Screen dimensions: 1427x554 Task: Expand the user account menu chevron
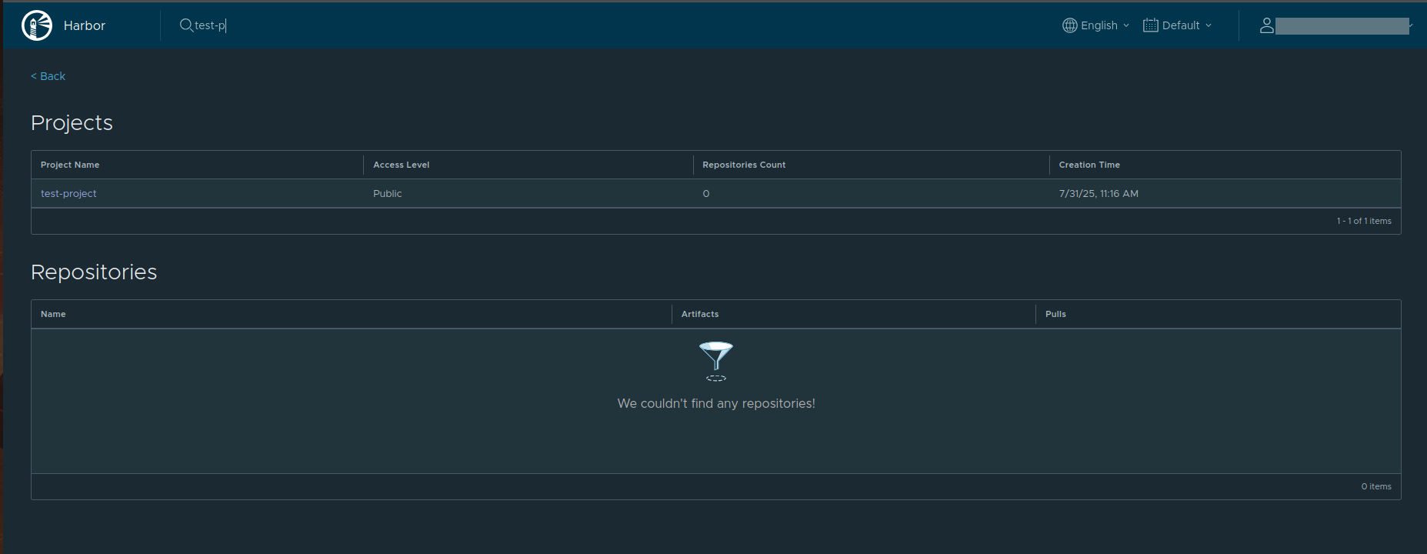(1409, 25)
